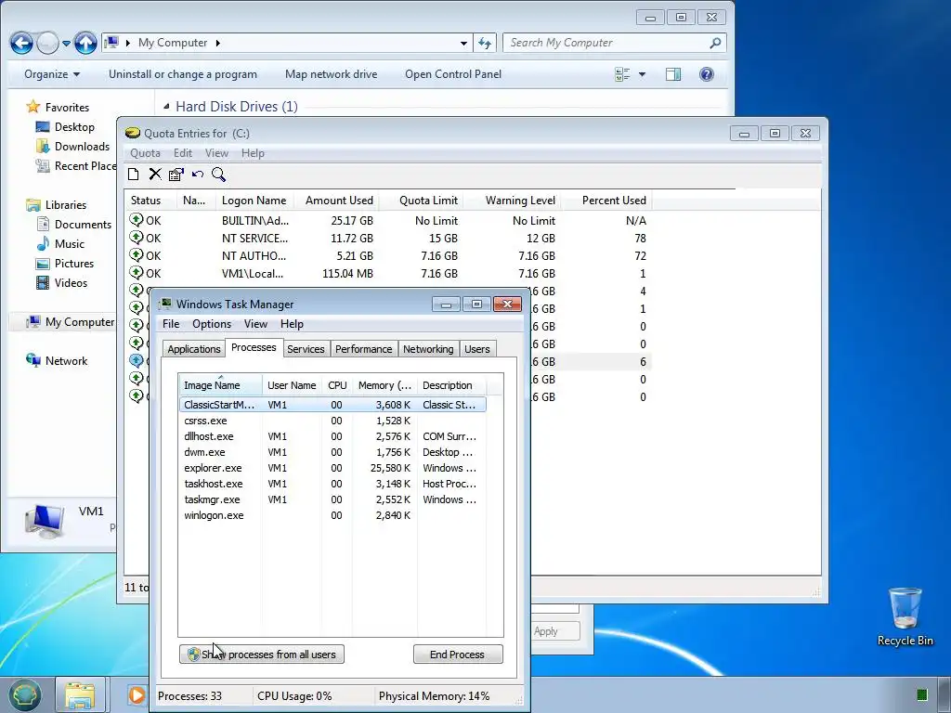Select the csrss.exe process row
The height and width of the screenshot is (713, 951).
(332, 421)
